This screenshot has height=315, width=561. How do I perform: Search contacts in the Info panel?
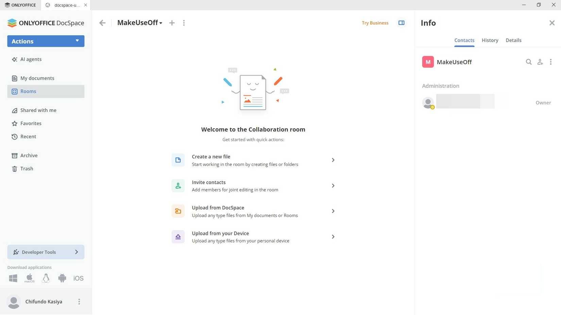tap(529, 62)
